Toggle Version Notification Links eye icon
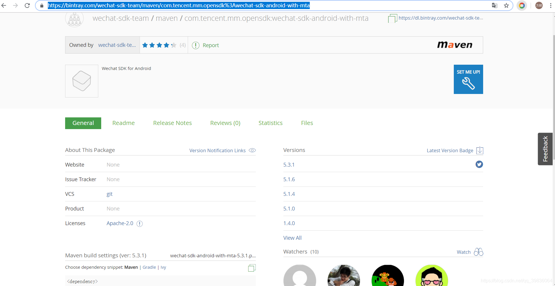The width and height of the screenshot is (555, 286). 252,150
